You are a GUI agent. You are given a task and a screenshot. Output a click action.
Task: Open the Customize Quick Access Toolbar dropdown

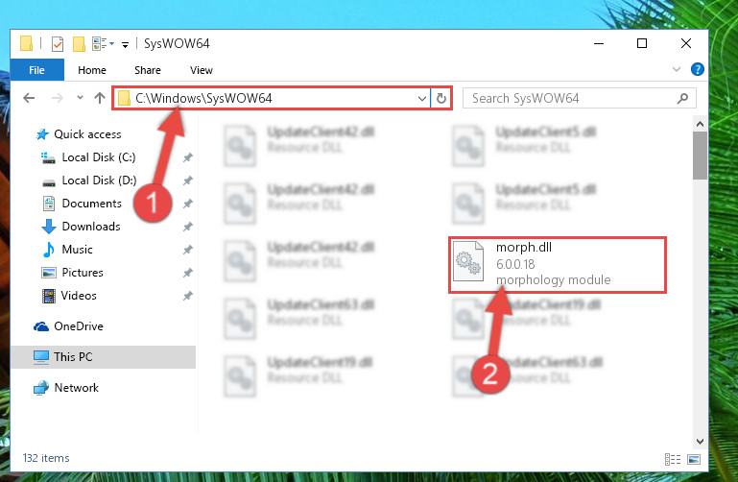[x=125, y=45]
